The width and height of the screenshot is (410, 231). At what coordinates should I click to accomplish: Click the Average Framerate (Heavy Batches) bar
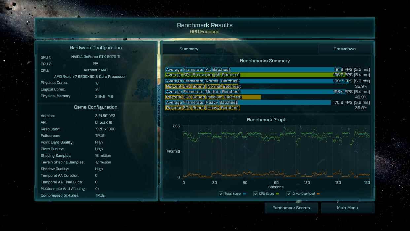point(248,102)
